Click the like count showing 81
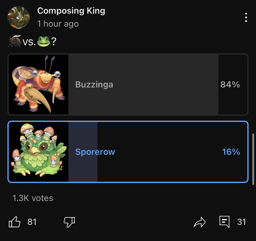 tap(32, 222)
